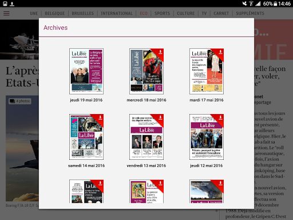293x220 pixels.
Task: Open the mardi 17 mai 2016 cover
Action: tap(207, 71)
